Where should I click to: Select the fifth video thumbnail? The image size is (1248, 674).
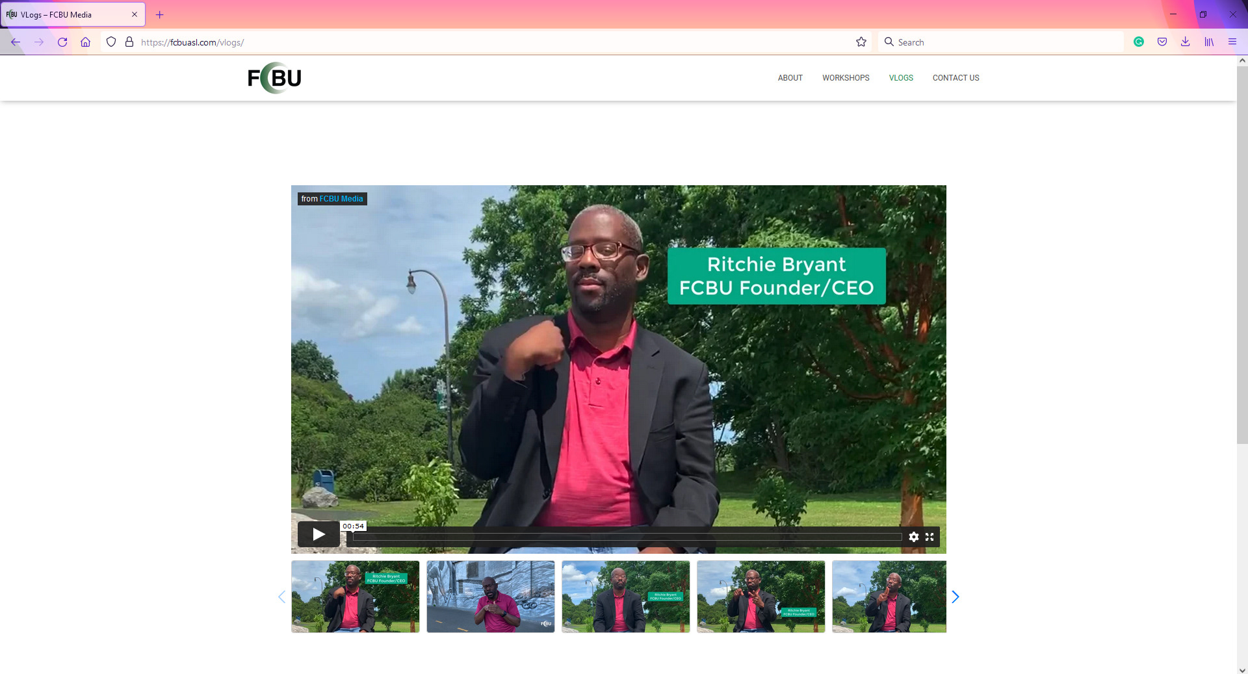pyautogui.click(x=889, y=597)
